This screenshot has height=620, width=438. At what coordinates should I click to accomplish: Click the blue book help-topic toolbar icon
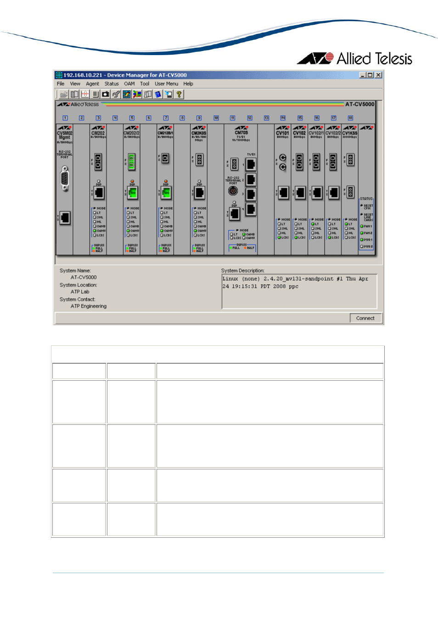point(158,94)
